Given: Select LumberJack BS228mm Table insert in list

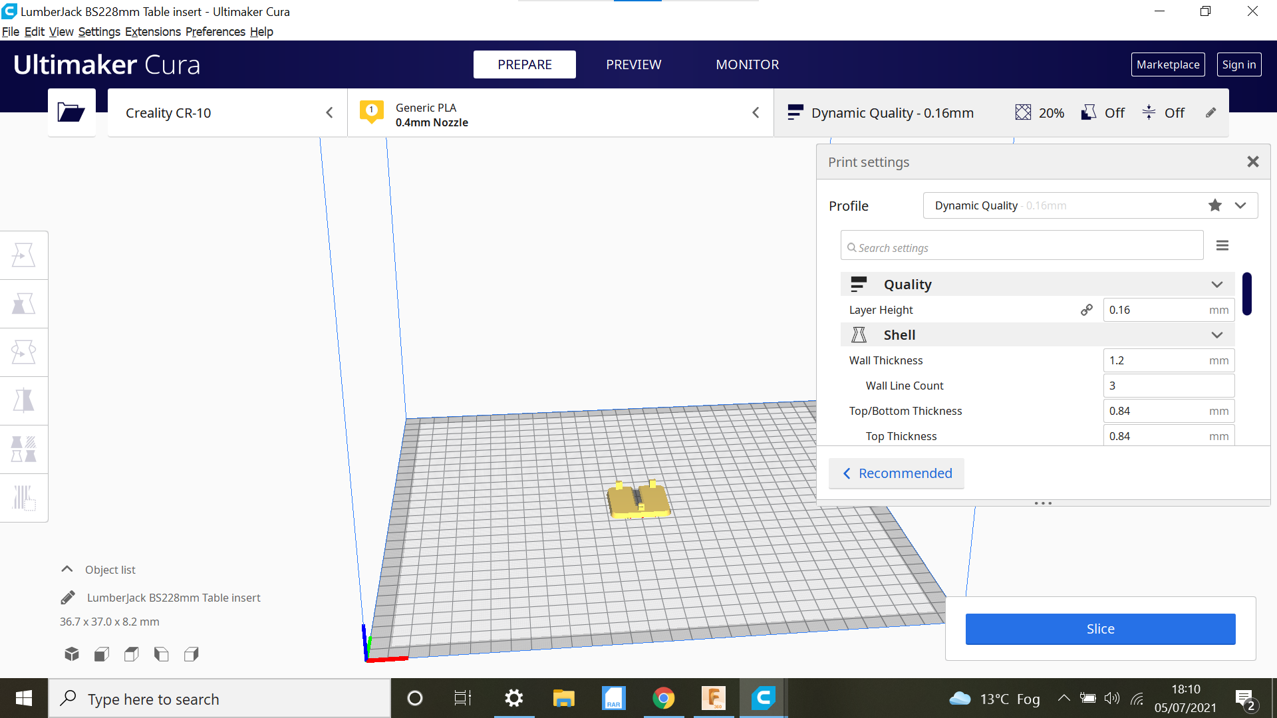Looking at the screenshot, I should click(x=174, y=598).
